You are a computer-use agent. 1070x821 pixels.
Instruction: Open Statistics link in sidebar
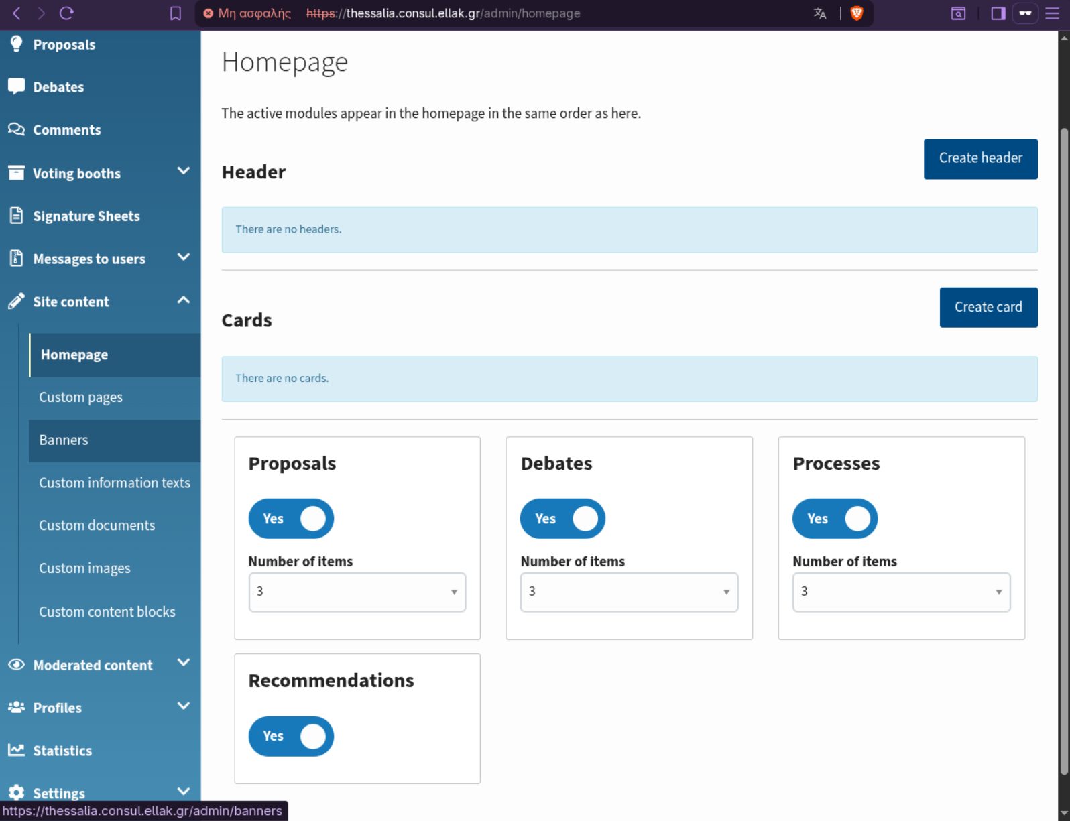[62, 751]
